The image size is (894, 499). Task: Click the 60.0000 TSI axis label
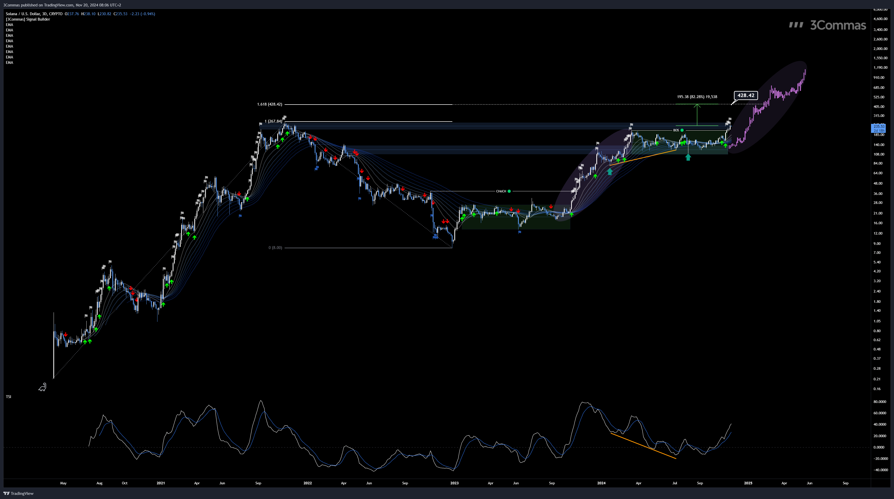tap(880, 413)
